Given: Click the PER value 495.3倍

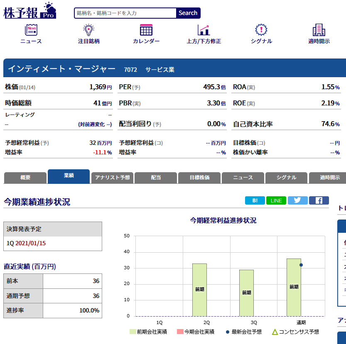Looking at the screenshot, I should click(214, 87).
